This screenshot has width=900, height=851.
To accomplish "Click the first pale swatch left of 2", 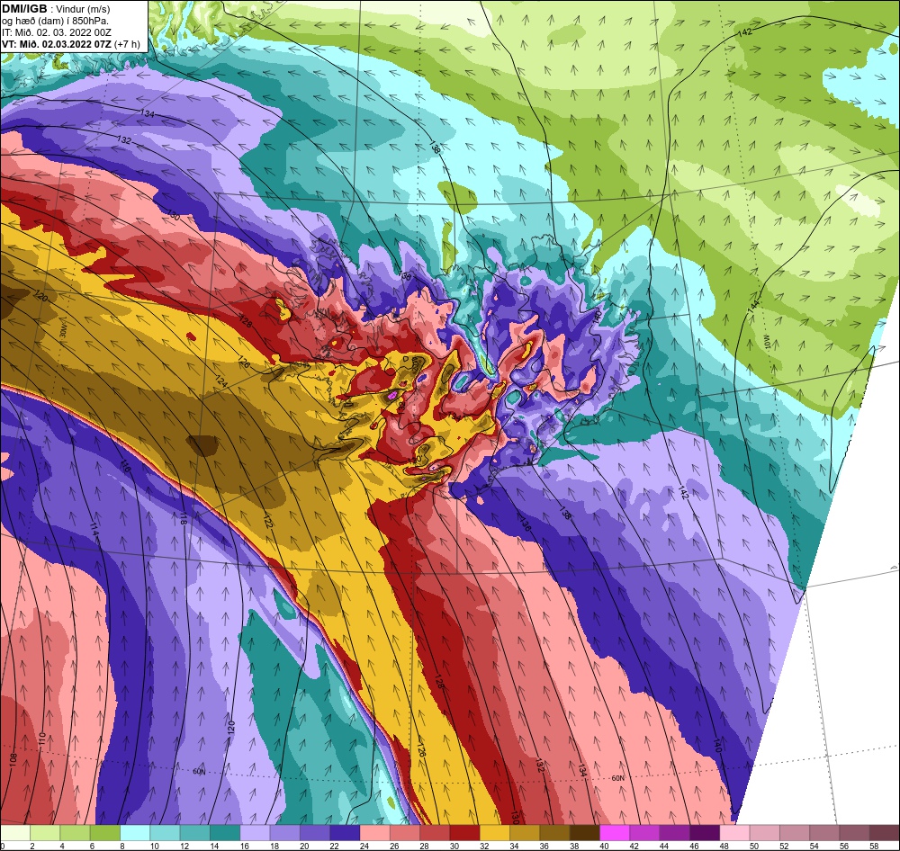I will (15, 833).
